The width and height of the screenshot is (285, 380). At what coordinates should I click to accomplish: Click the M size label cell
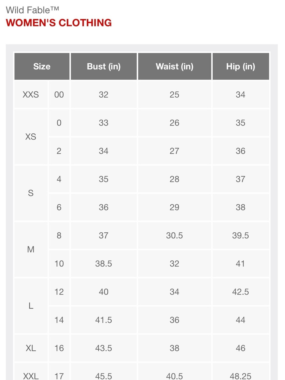coord(31,249)
